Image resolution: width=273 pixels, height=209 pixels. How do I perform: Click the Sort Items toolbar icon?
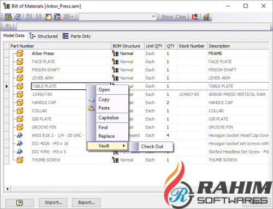click(x=29, y=17)
